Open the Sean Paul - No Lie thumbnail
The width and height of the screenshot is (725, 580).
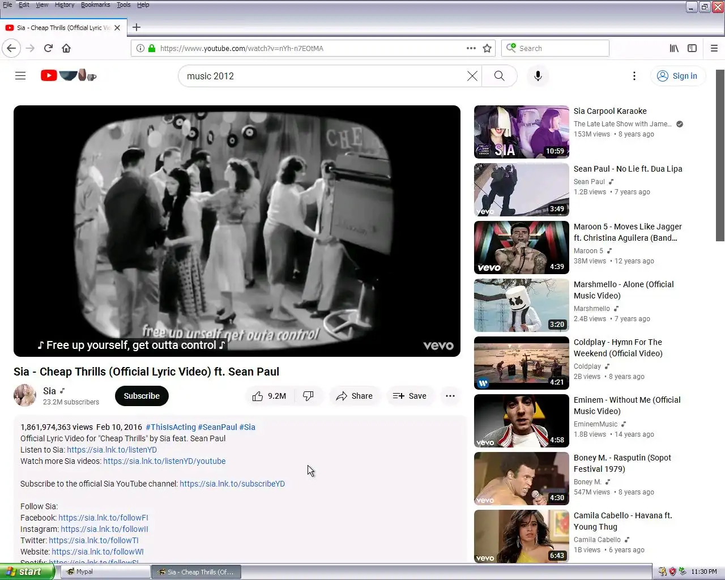(522, 190)
